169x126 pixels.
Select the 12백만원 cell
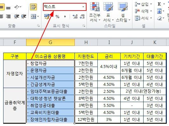(x=86, y=120)
